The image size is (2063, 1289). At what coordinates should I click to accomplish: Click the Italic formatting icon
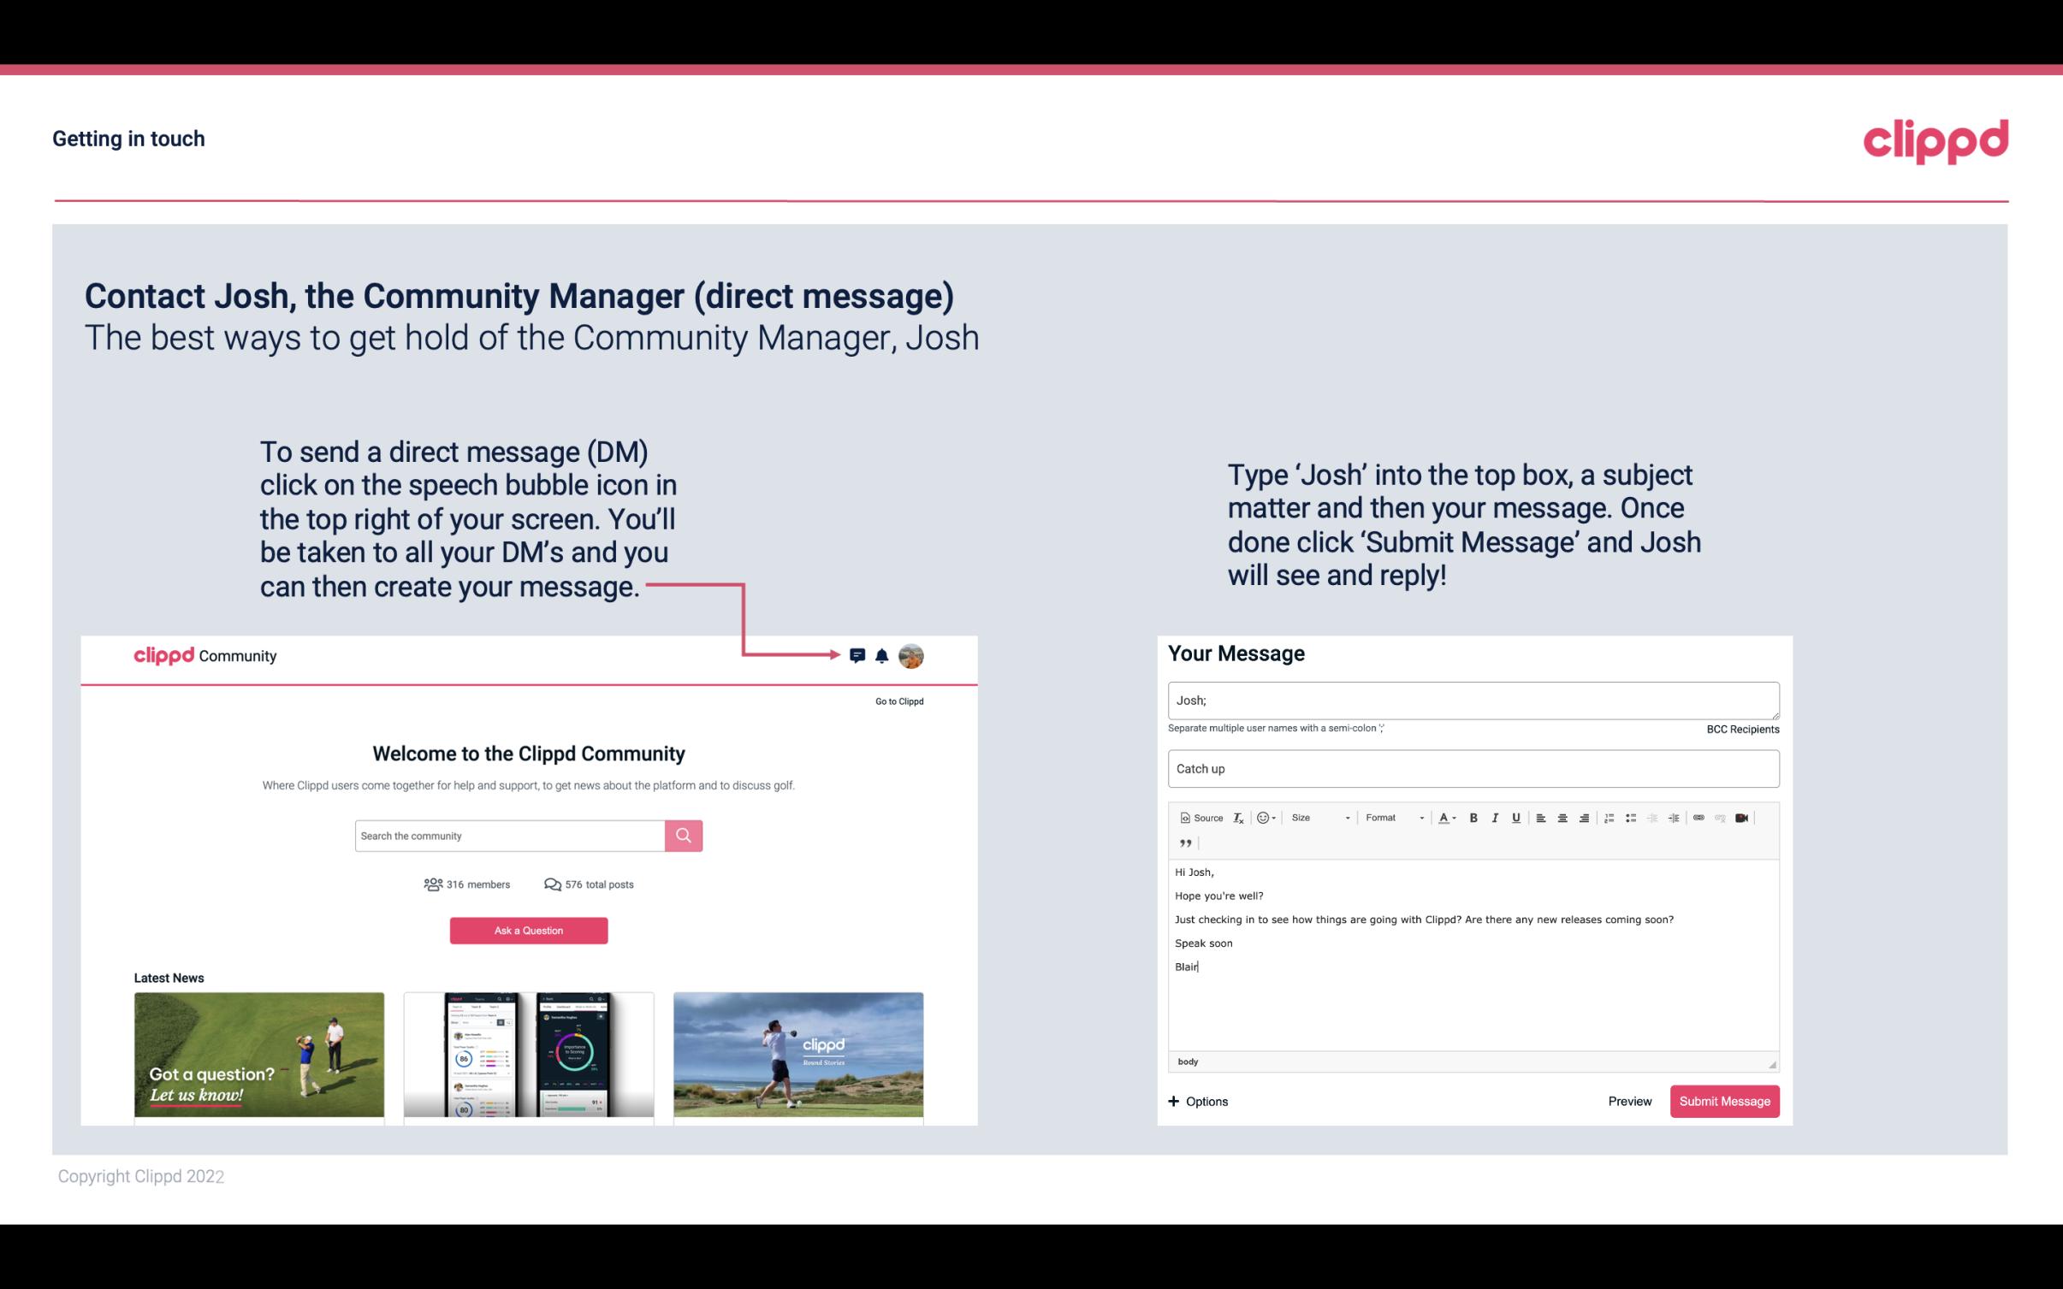pos(1496,817)
